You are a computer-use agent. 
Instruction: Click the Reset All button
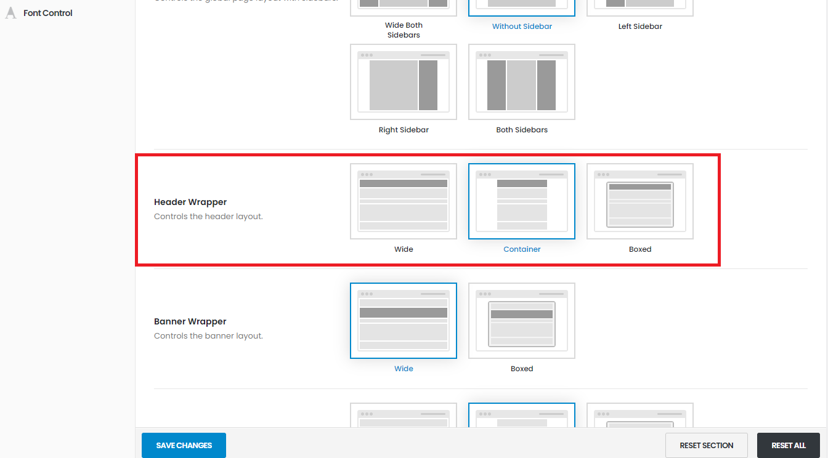pos(789,446)
